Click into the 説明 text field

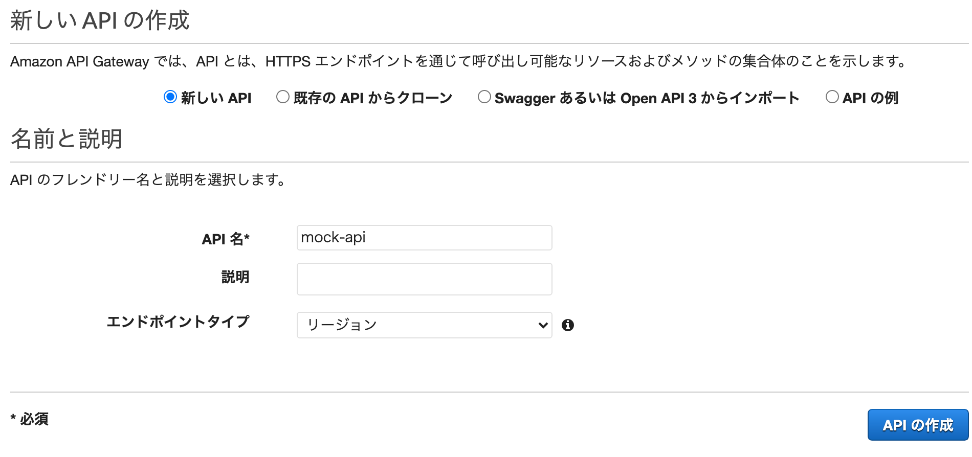(x=424, y=279)
